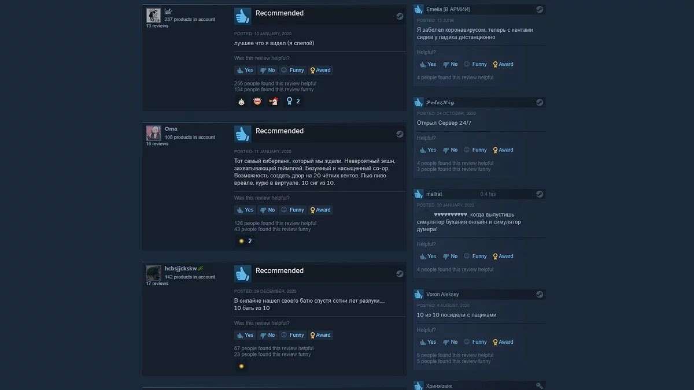Award Voron Aleksey's review
694x390 pixels.
(503, 341)
